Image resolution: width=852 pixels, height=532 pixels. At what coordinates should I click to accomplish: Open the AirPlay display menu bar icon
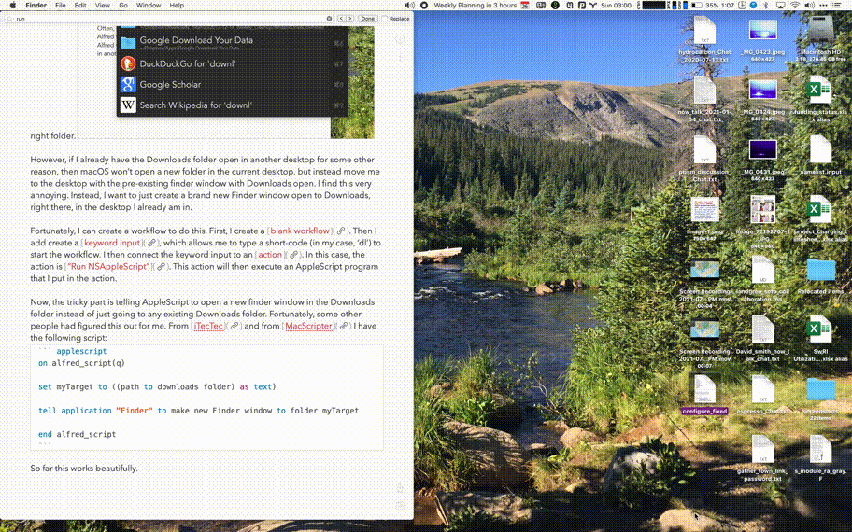780,5
